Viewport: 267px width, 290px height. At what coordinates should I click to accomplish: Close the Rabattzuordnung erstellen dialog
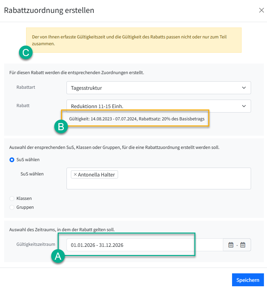[x=261, y=10]
